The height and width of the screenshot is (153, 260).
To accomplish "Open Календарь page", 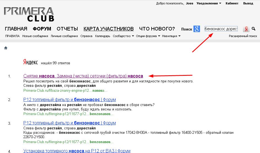I will [x=103, y=36].
